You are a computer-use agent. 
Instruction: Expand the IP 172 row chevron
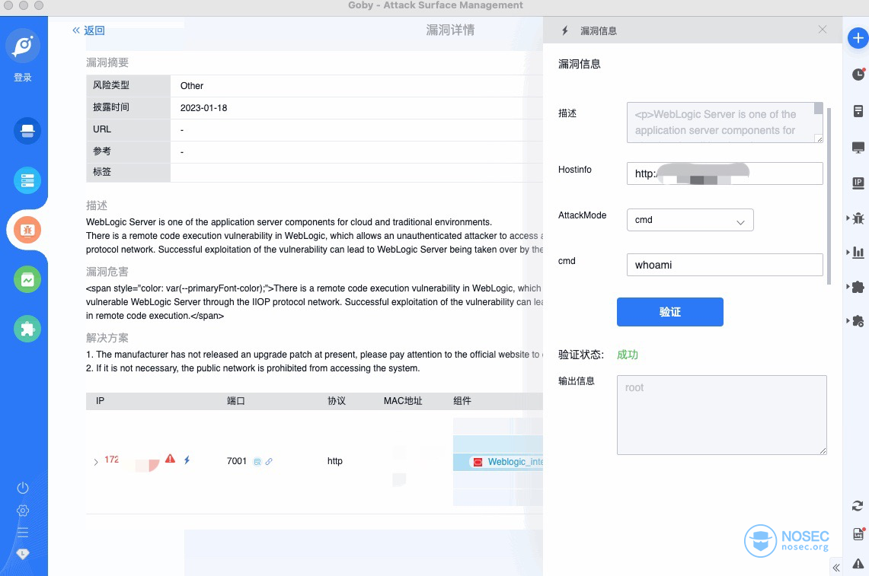point(96,461)
